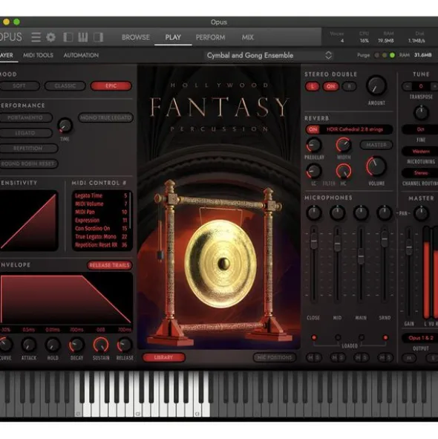Click the master Gain fader
Image resolution: width=438 pixels, height=439 pixels.
pyautogui.click(x=409, y=247)
